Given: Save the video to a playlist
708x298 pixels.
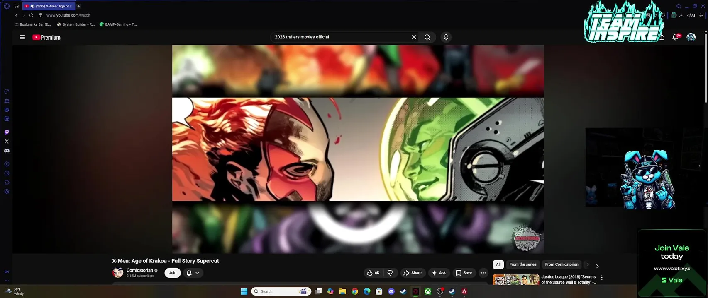Looking at the screenshot, I should pyautogui.click(x=464, y=273).
